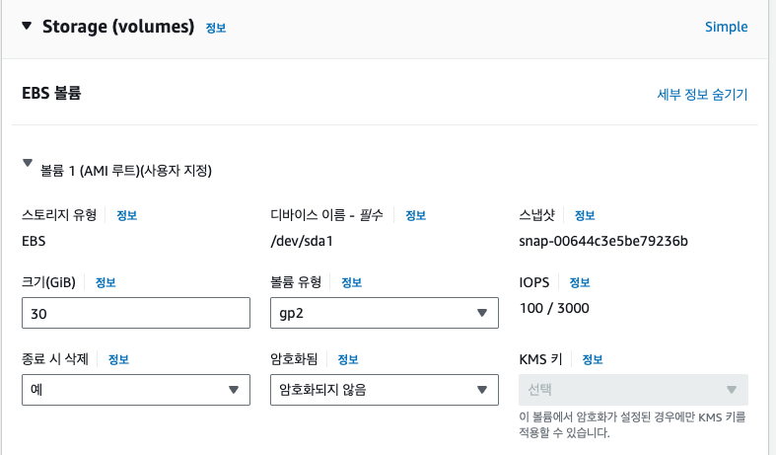The height and width of the screenshot is (455, 776).
Task: Click 세부 정보 숨기기 link
Action: point(702,95)
